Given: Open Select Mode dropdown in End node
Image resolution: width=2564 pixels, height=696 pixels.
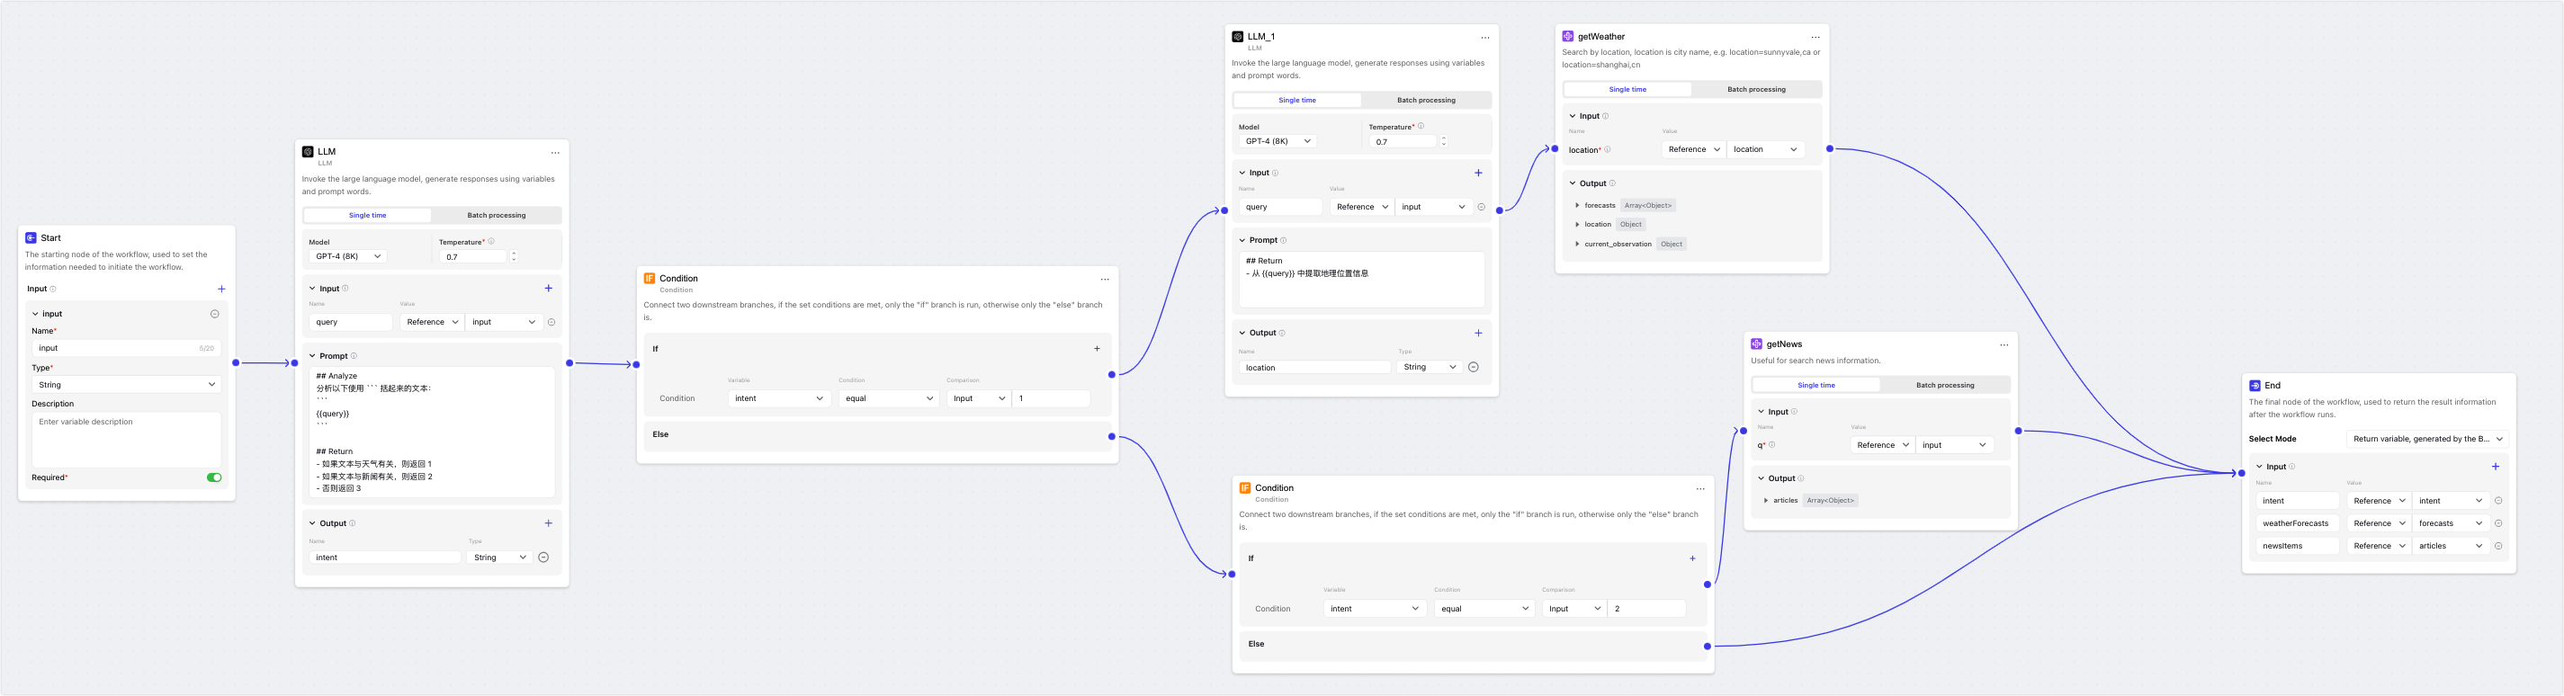Looking at the screenshot, I should pos(2426,439).
